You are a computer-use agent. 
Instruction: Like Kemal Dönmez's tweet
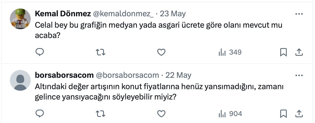[x=161, y=52]
